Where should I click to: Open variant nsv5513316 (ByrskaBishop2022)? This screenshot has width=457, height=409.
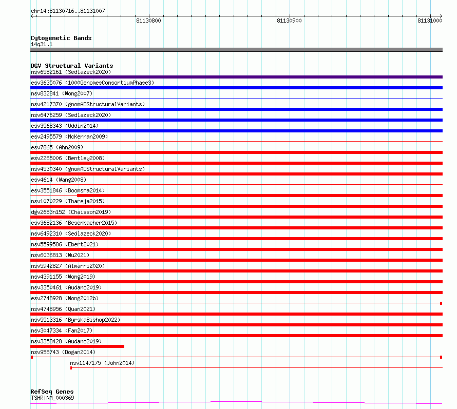pos(75,320)
